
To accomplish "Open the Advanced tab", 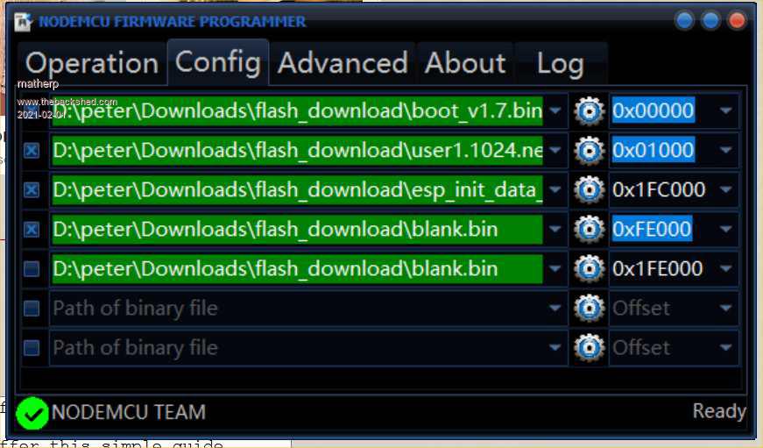I will click(343, 63).
